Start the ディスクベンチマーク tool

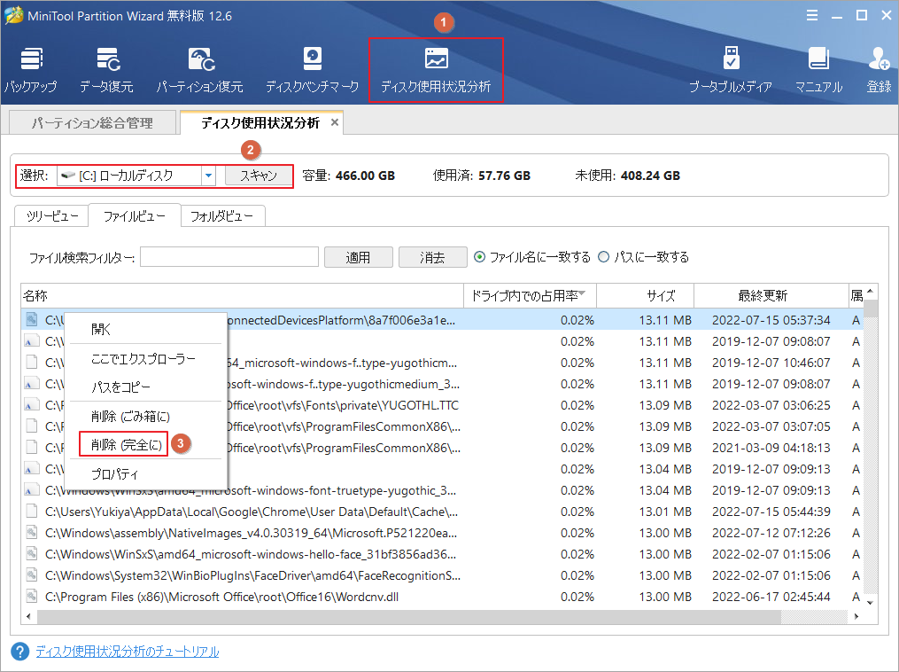point(312,70)
